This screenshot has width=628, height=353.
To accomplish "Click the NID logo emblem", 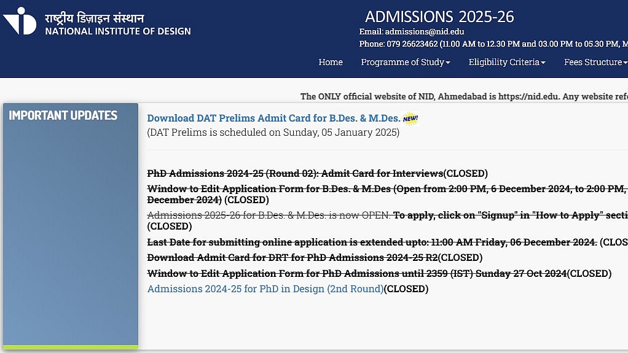I will (20, 21).
